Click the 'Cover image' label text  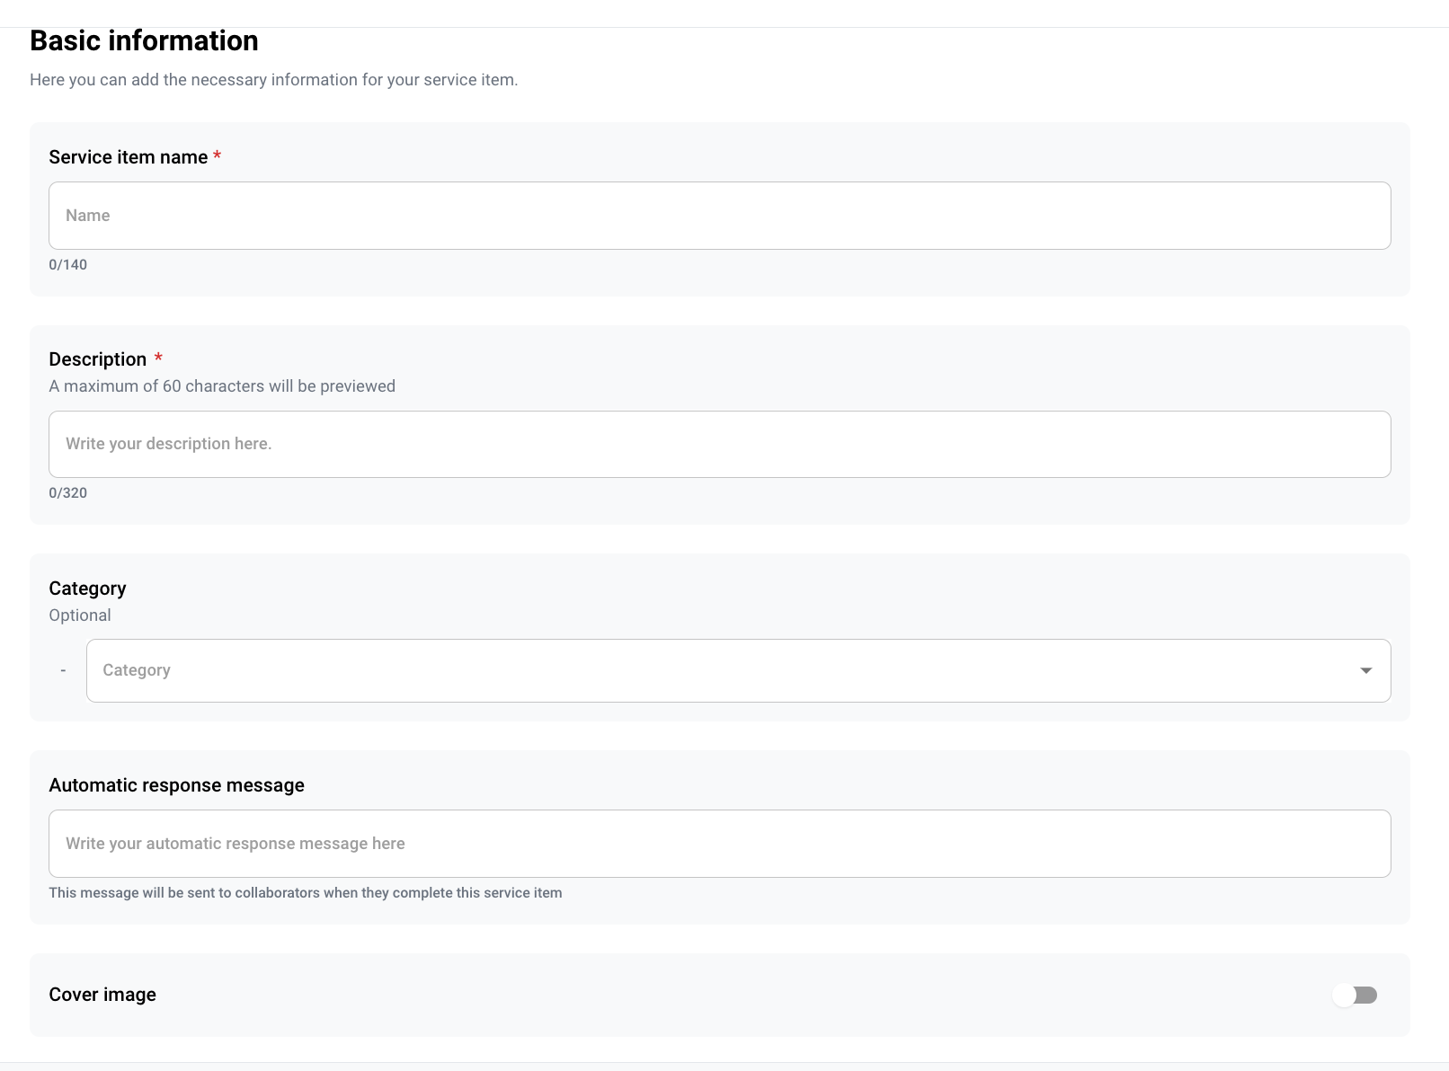(x=102, y=995)
